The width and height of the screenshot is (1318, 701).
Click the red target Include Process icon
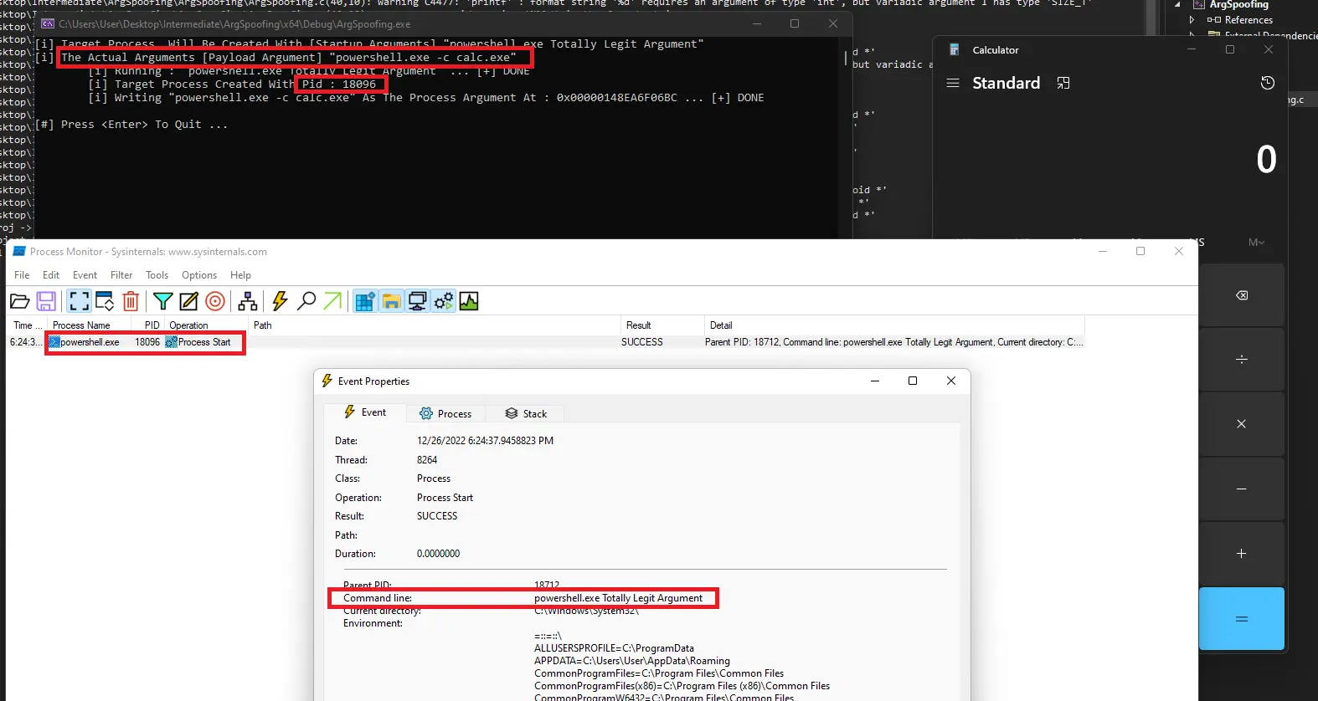[215, 301]
